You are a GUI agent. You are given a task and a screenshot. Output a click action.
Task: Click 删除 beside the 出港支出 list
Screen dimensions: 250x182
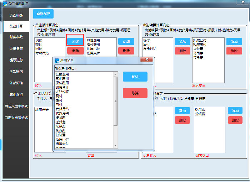click(x=234, y=51)
